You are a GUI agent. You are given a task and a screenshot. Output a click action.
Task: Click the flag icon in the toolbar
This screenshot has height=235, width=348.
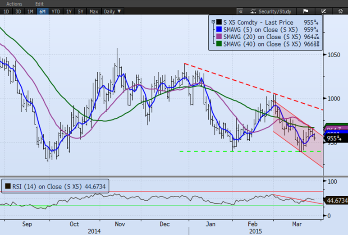pyautogui.click(x=305, y=11)
